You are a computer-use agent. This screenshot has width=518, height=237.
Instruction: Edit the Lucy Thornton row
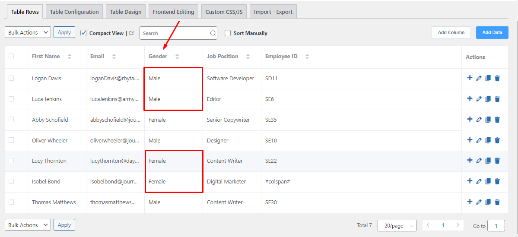pyautogui.click(x=479, y=161)
